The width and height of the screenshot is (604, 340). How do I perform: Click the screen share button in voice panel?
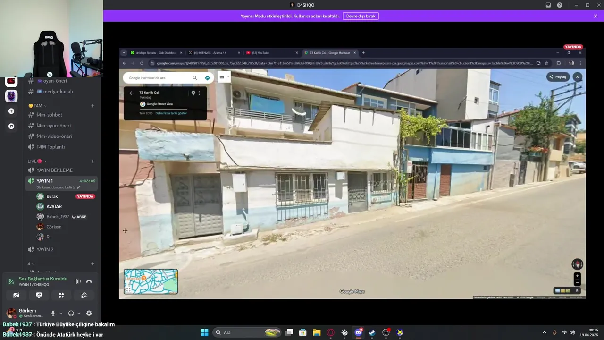[x=39, y=295]
